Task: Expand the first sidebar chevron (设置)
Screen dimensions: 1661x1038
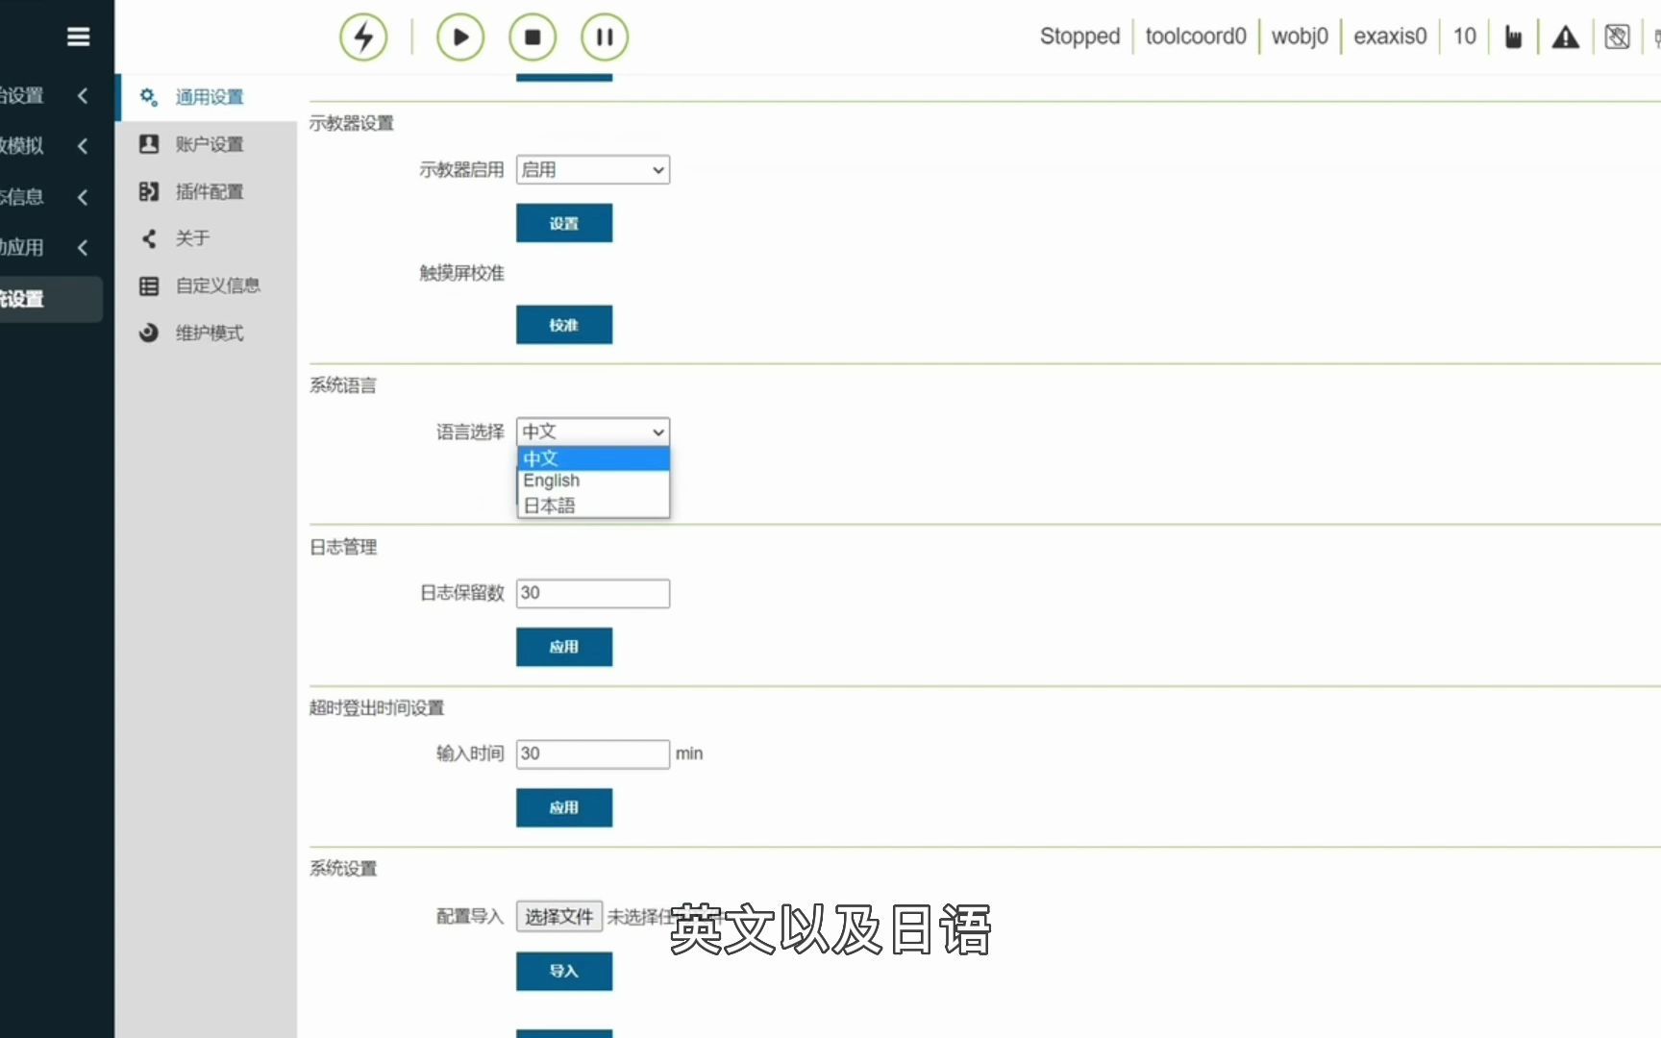Action: coord(83,95)
